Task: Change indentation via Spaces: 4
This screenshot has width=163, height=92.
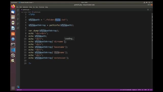Action: (x=134, y=90)
